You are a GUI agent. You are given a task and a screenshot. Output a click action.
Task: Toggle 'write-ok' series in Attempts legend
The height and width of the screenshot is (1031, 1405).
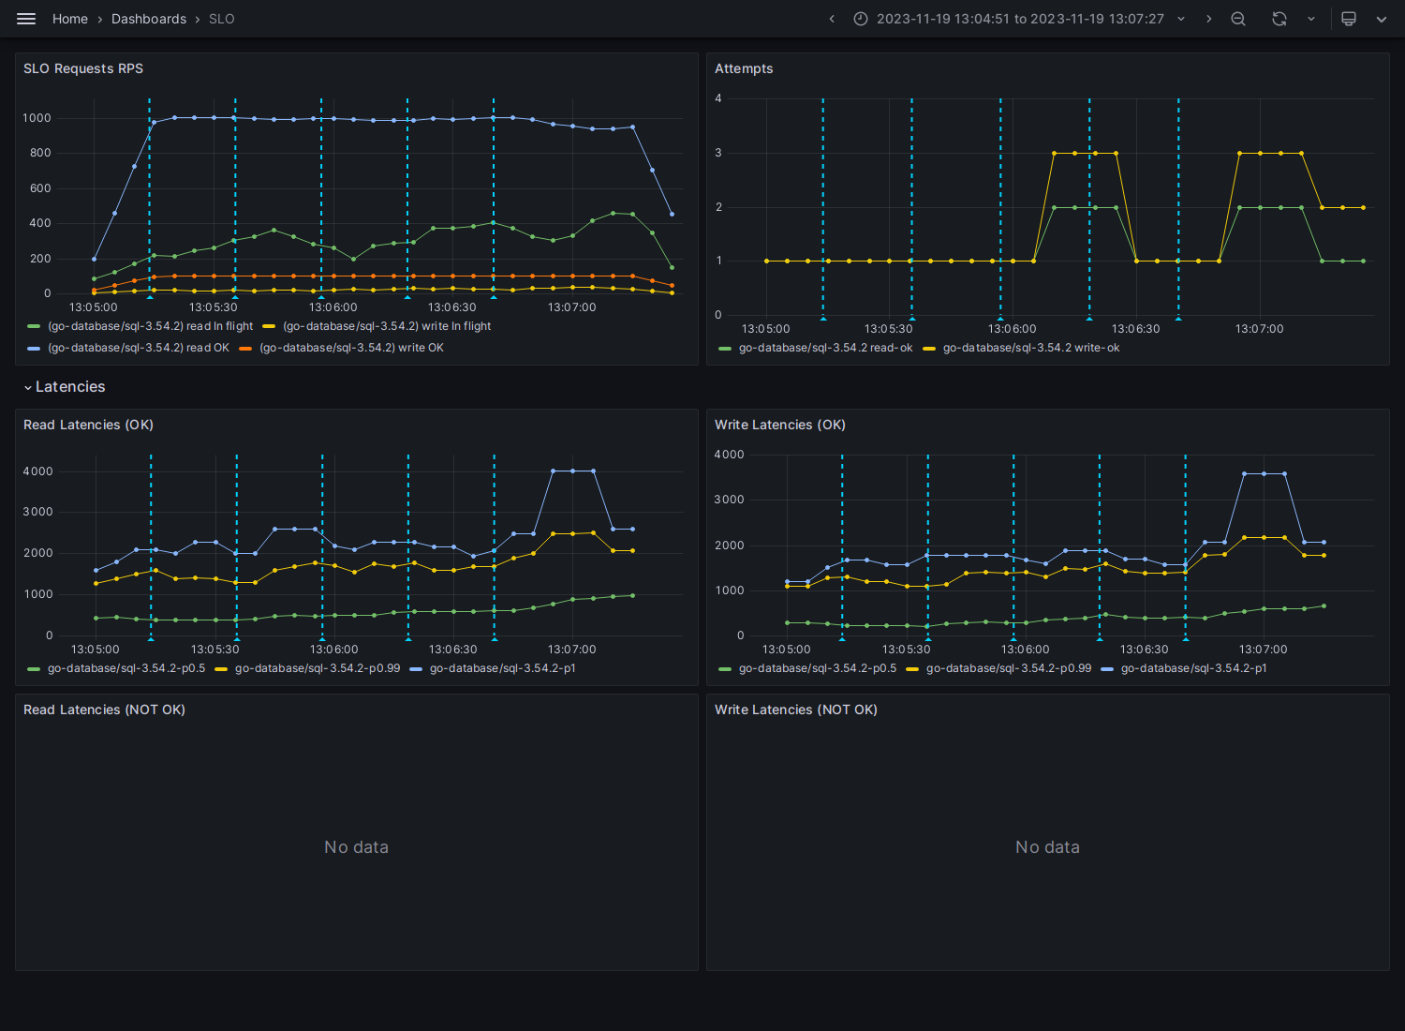click(x=1031, y=348)
